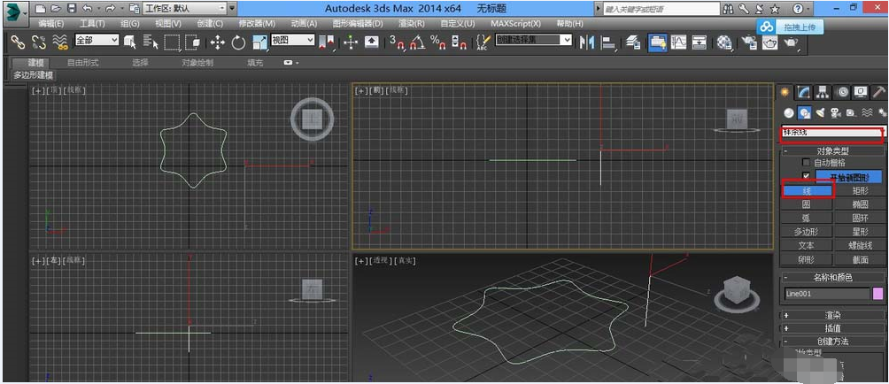Select the Bind to Space Warp tool

[60, 42]
